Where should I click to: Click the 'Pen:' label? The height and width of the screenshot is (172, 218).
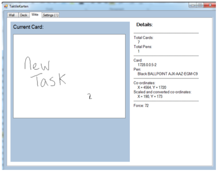(x=137, y=69)
